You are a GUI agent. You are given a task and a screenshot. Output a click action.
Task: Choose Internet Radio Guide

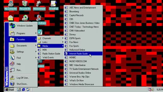[x=83, y=54]
